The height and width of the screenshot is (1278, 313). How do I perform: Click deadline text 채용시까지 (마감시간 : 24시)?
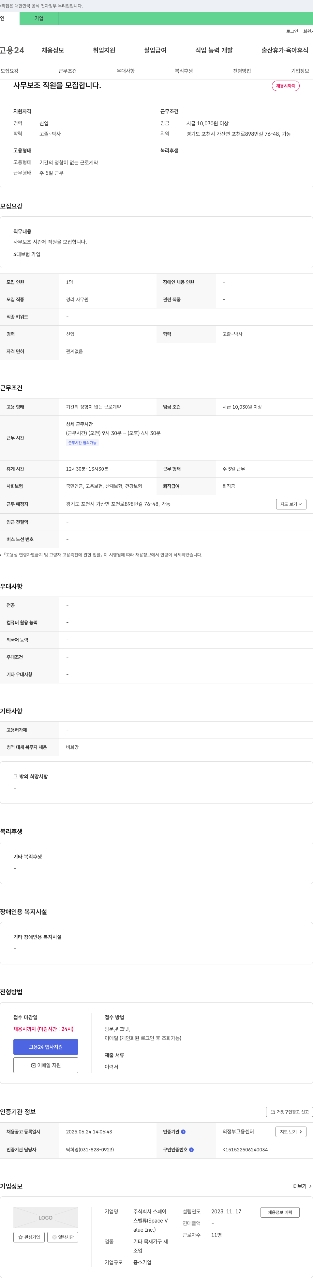[x=44, y=1029]
